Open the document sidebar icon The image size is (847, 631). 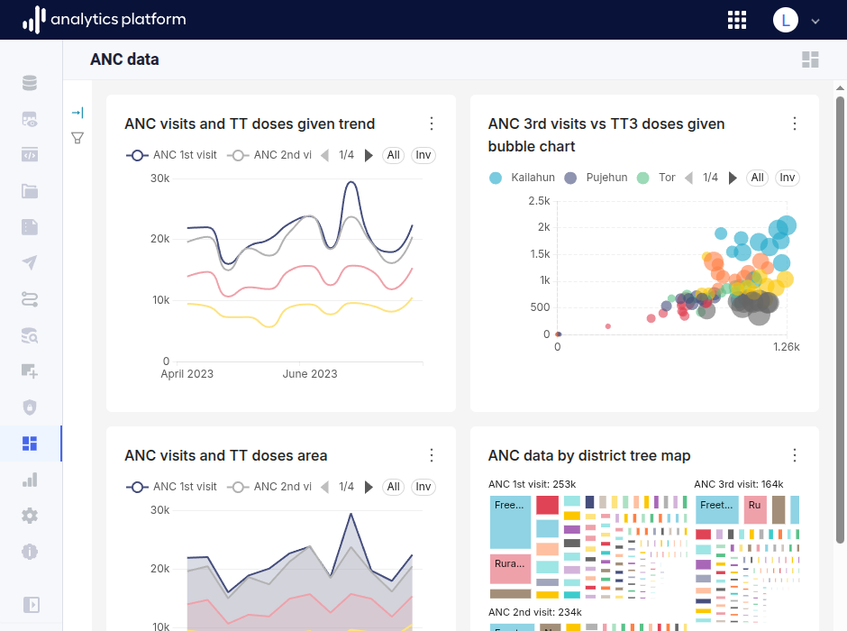[x=30, y=227]
